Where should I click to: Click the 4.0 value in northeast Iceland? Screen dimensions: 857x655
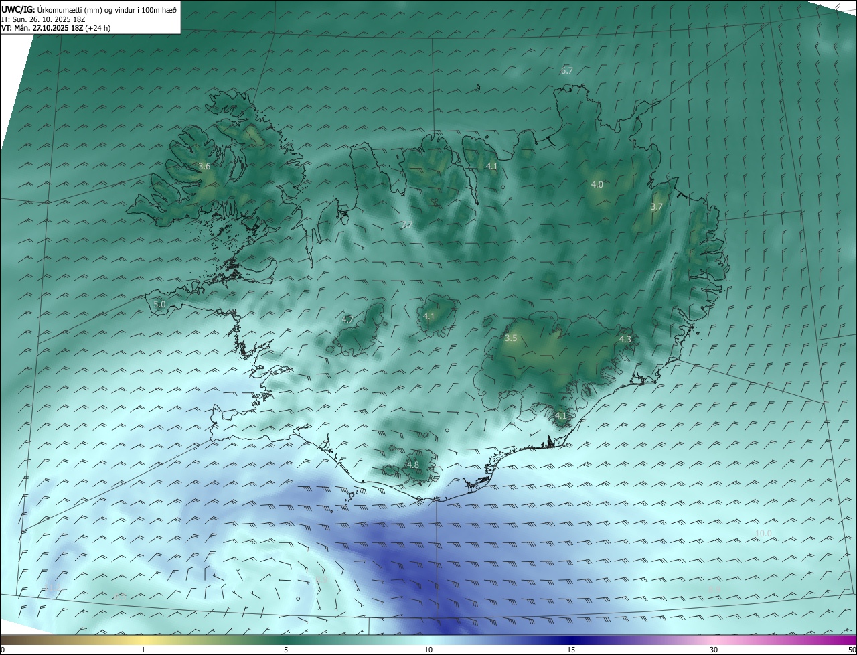[x=597, y=185]
